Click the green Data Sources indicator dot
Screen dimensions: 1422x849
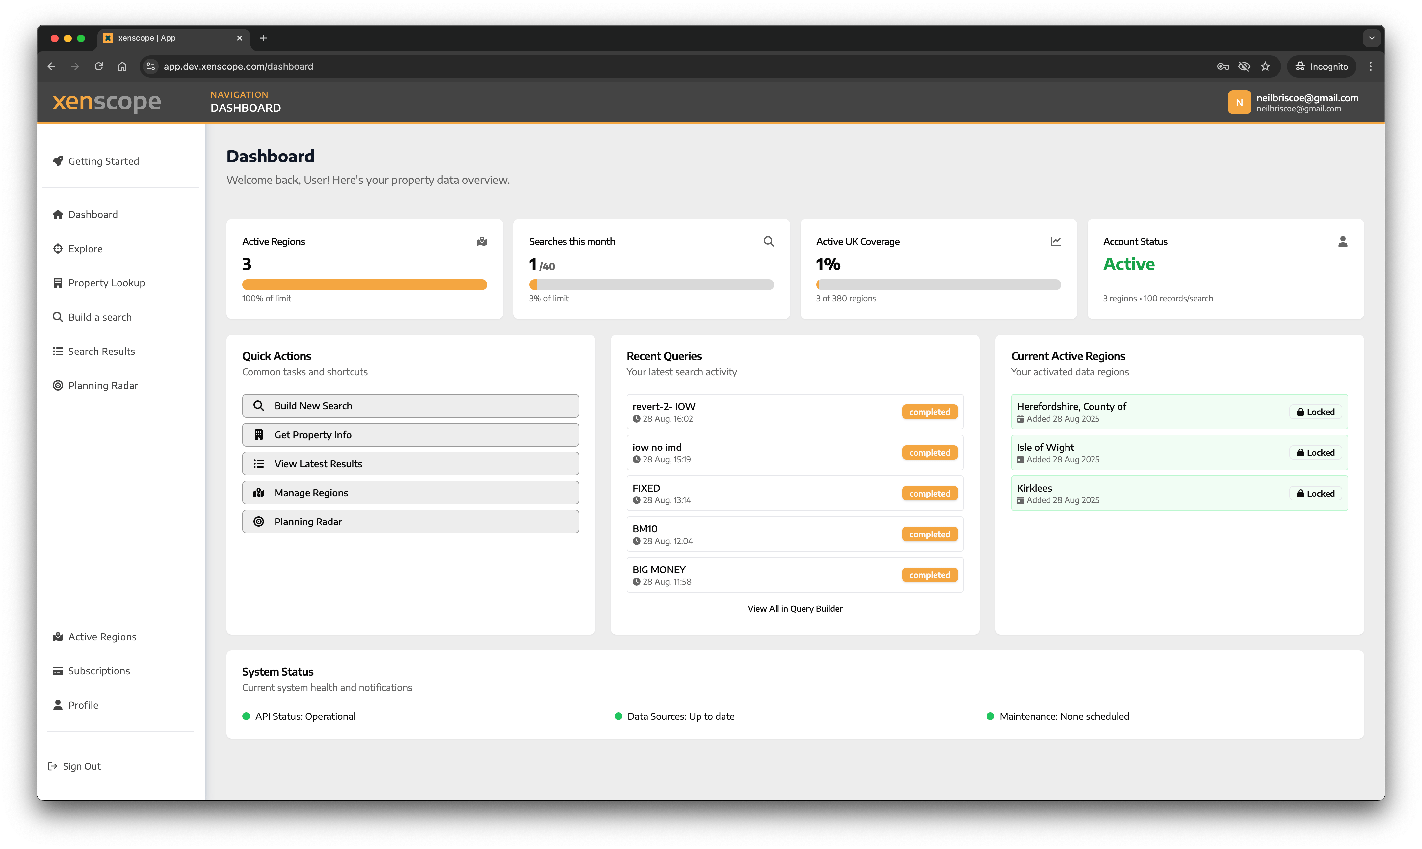[x=618, y=716]
